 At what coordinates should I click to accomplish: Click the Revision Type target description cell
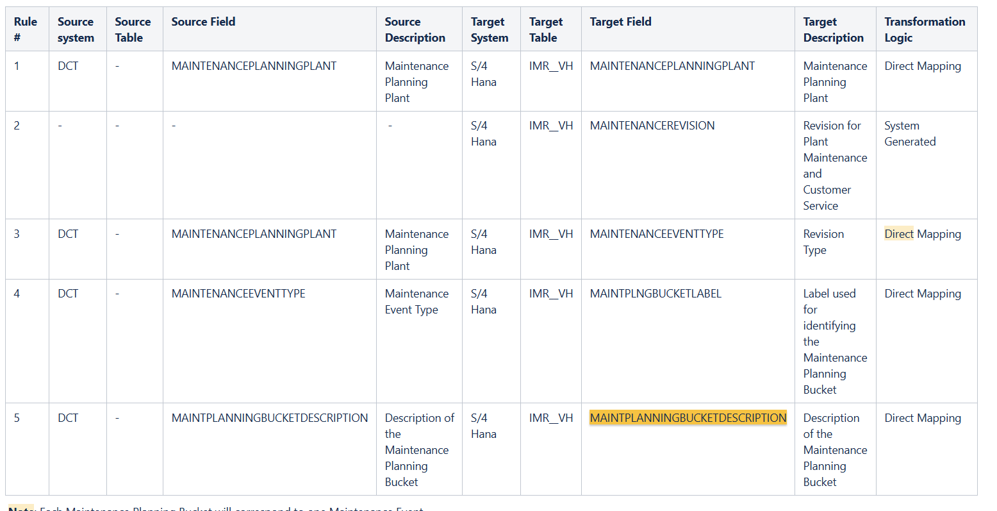point(823,242)
